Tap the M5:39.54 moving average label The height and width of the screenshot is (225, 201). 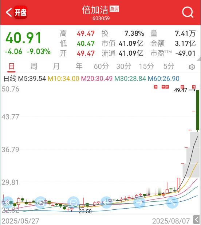pos(32,79)
